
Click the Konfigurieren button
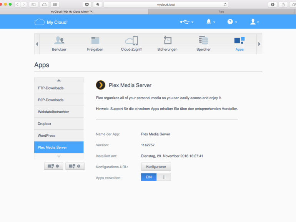point(156,167)
